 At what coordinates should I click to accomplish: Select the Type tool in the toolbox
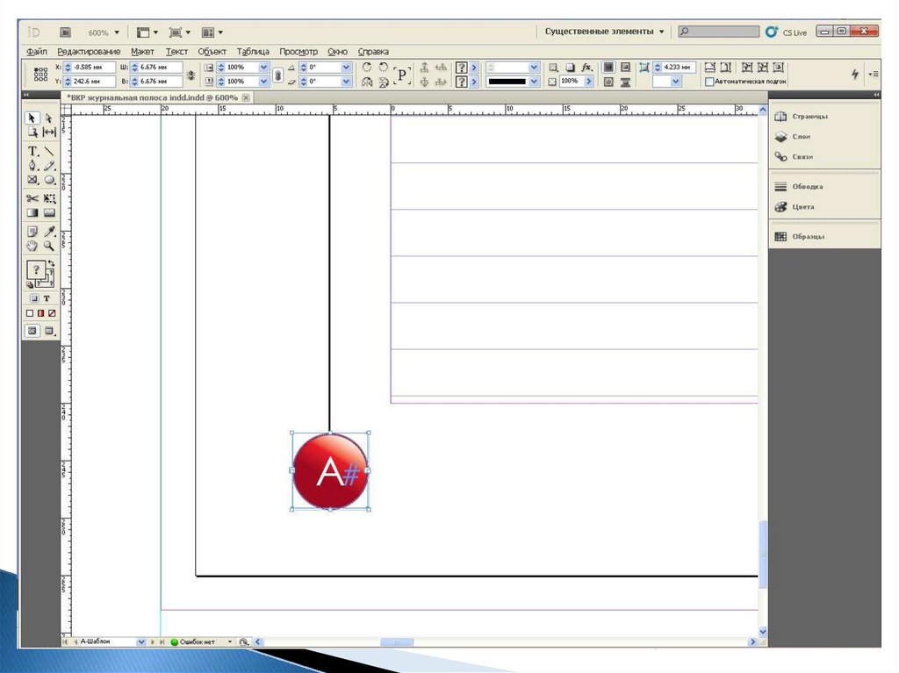[x=33, y=151]
